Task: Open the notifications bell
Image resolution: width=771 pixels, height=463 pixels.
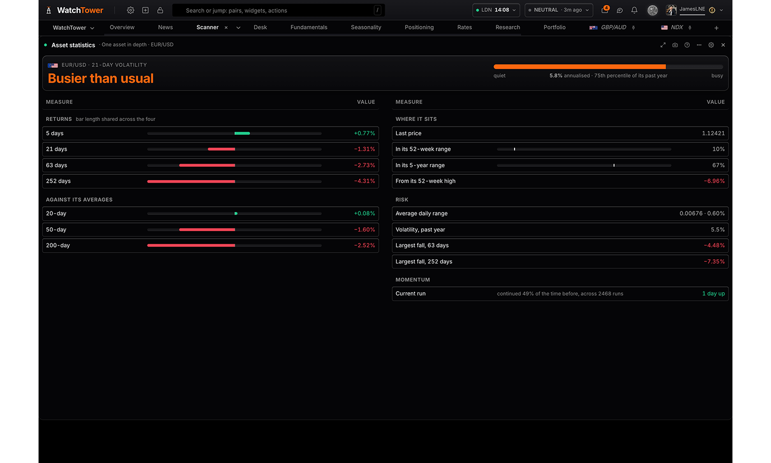Action: (634, 10)
